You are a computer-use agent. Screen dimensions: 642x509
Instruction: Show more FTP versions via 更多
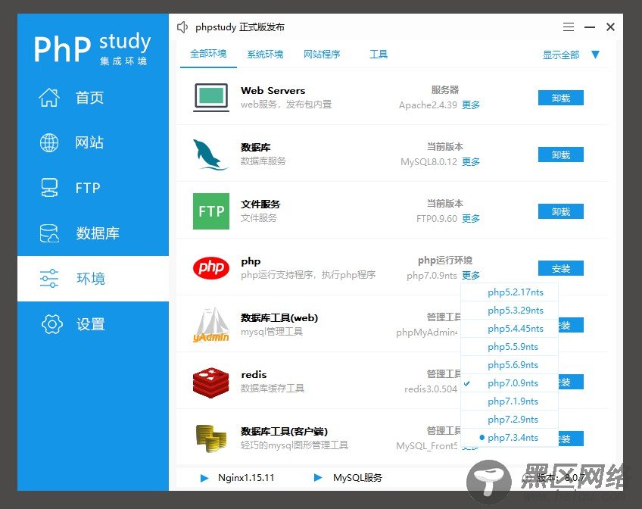(x=471, y=219)
